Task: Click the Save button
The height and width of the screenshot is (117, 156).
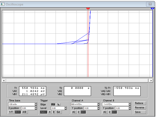Action: [x=140, y=112]
